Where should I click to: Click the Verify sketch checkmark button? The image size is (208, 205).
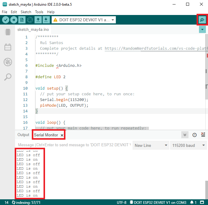pos(6,20)
